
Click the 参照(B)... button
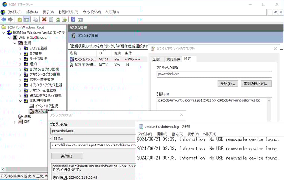tap(228, 84)
